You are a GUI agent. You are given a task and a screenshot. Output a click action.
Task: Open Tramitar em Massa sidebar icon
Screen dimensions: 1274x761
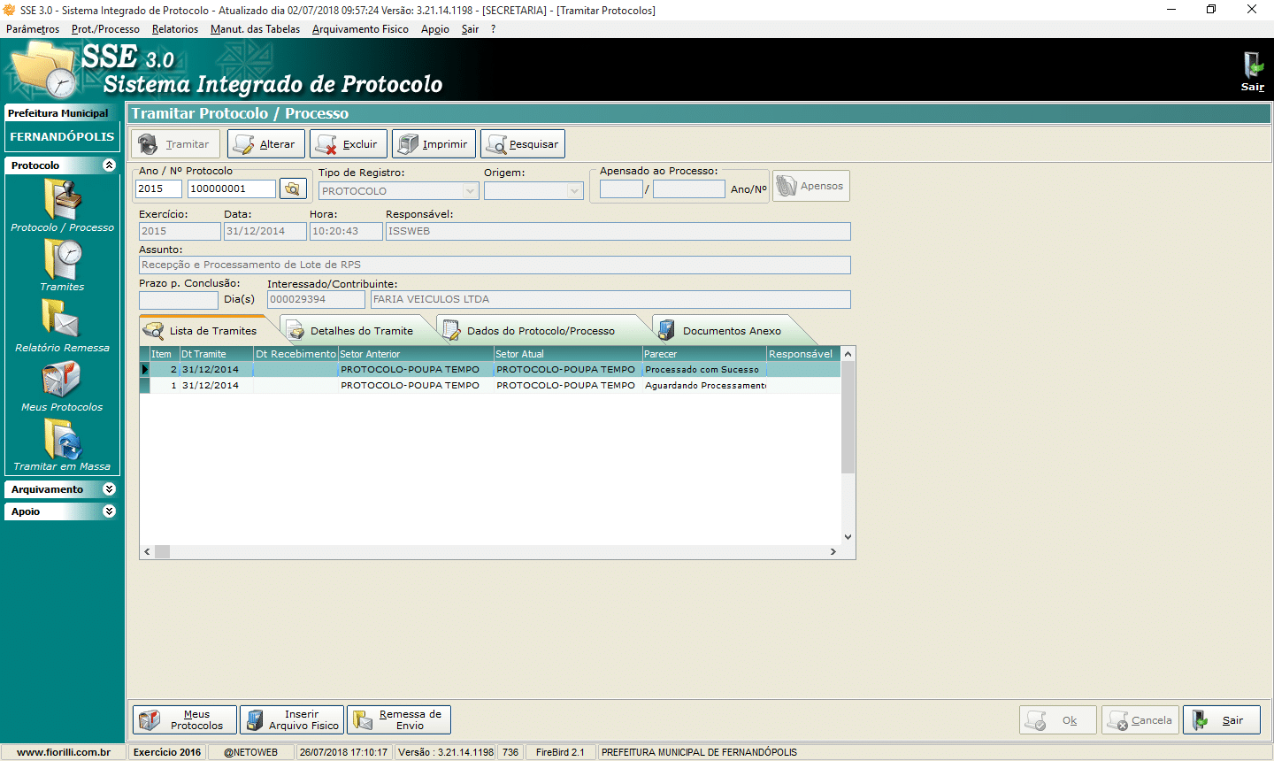pos(62,440)
